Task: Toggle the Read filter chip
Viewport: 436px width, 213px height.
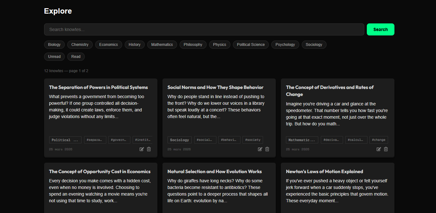Action: coord(76,57)
